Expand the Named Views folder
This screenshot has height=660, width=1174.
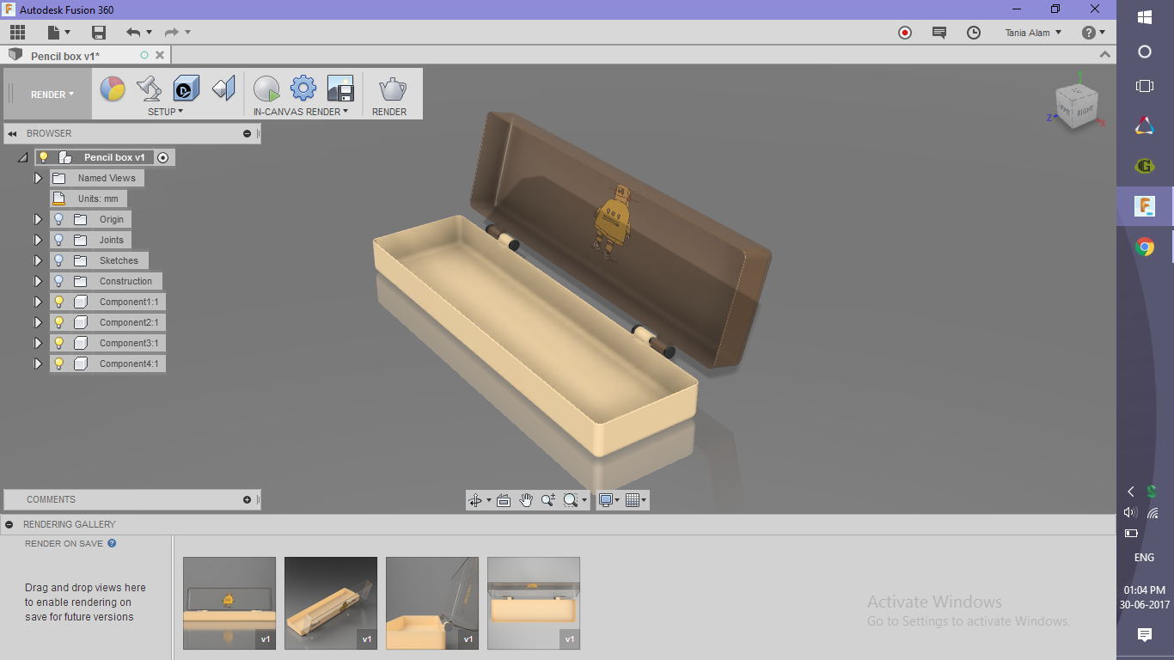[38, 178]
